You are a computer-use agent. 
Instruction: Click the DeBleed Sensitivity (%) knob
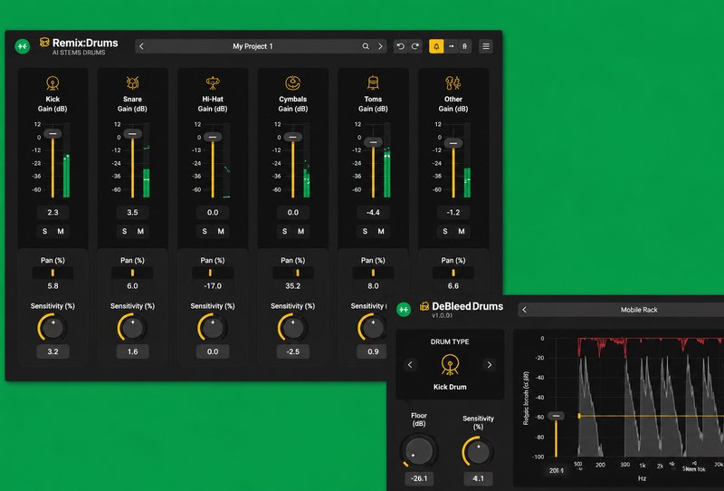[478, 452]
